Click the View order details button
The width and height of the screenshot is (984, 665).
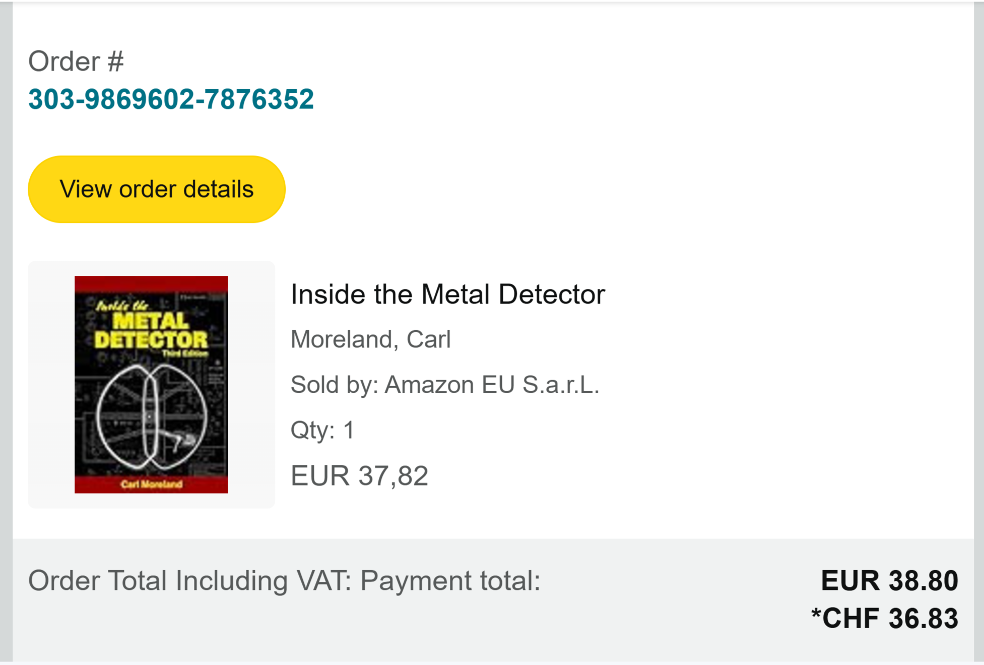[x=157, y=190]
